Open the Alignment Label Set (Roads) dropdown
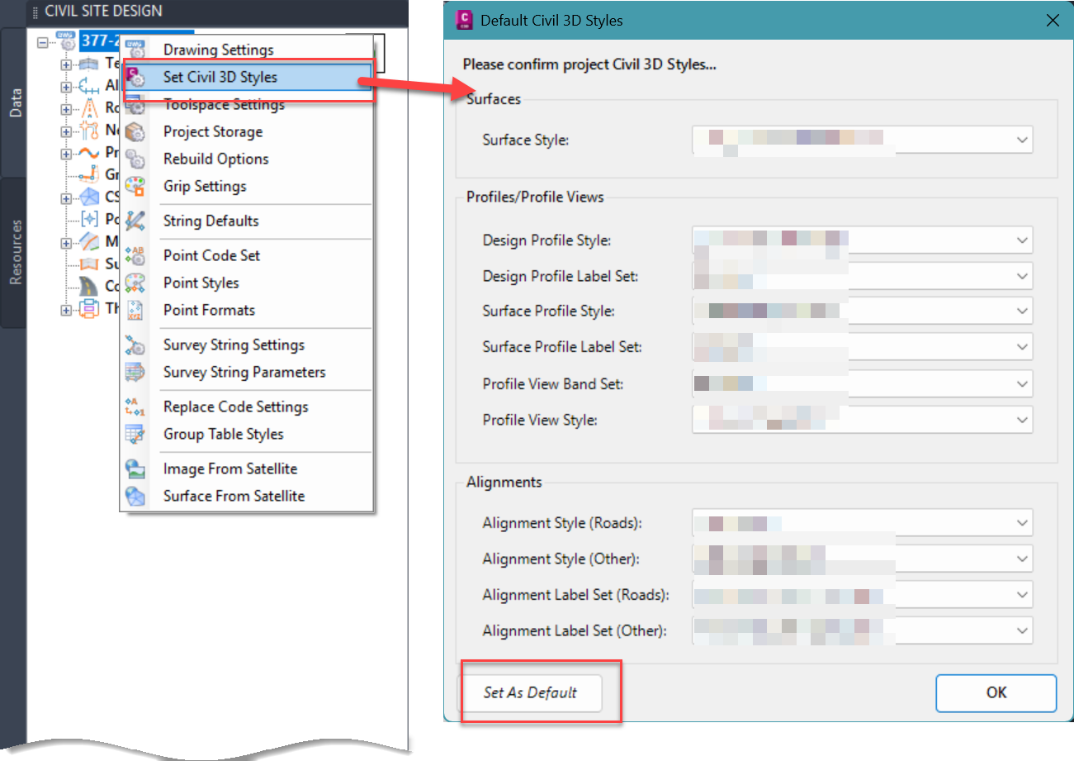The width and height of the screenshot is (1074, 761). click(863, 594)
